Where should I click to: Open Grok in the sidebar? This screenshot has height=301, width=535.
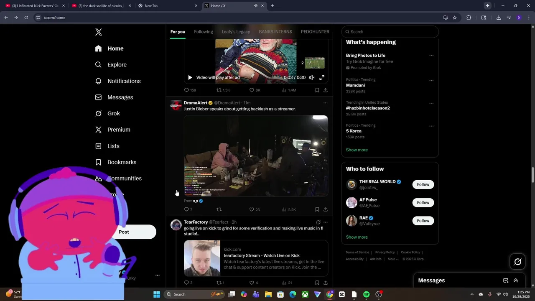point(107,114)
